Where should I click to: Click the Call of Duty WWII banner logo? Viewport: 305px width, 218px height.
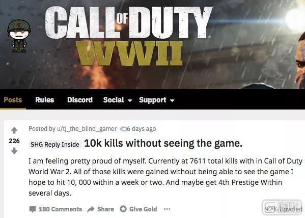129,36
